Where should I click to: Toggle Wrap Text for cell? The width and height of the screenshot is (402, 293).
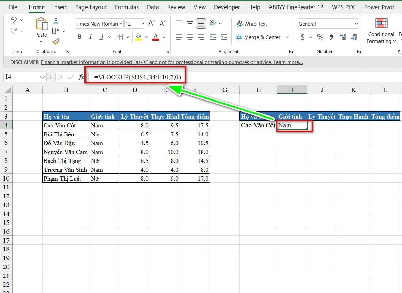point(252,24)
